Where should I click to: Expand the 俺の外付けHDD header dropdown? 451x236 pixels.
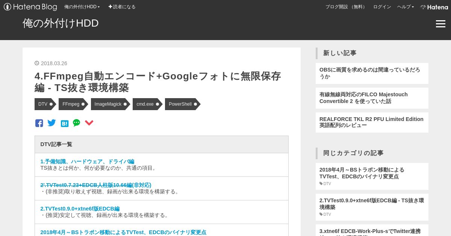point(82,7)
